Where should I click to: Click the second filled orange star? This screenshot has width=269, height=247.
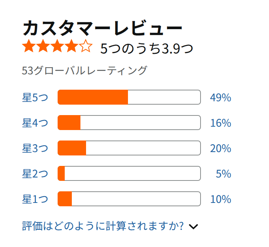43,46
